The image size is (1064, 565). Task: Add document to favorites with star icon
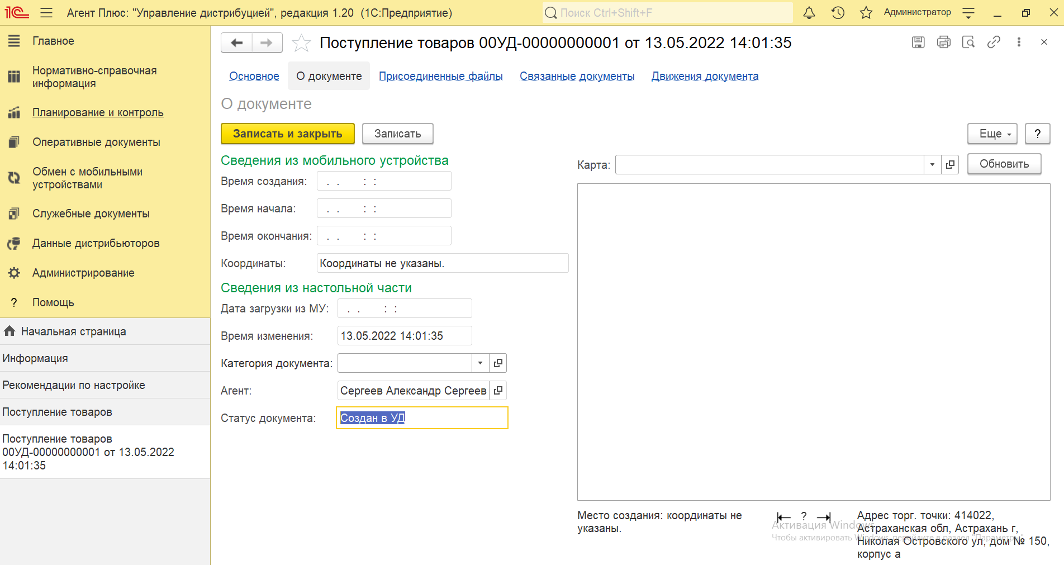[301, 42]
